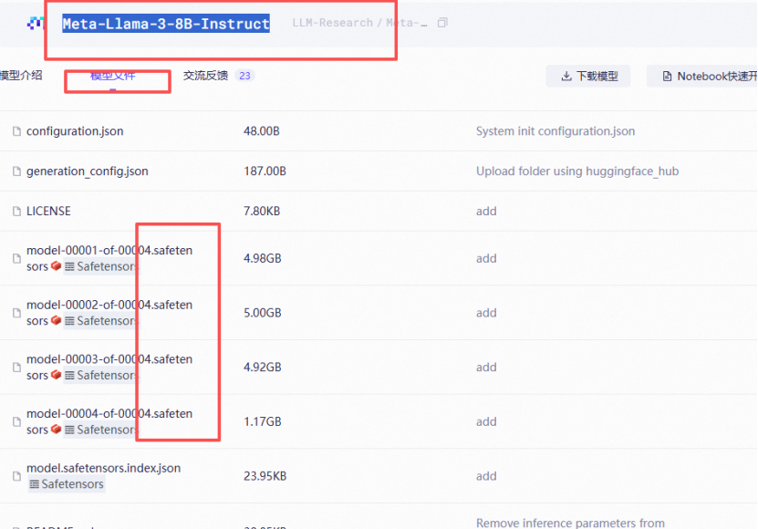
Task: Click the 7.80KB size value
Action: pyautogui.click(x=262, y=212)
